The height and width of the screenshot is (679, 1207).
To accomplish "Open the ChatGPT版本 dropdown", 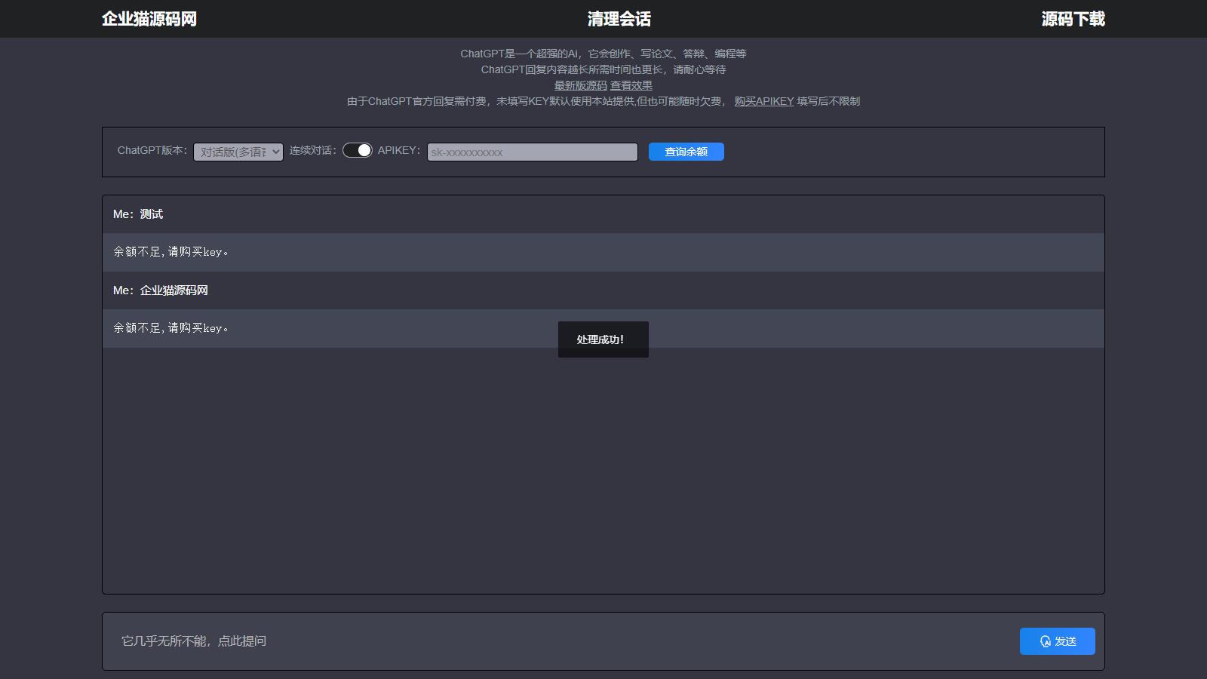I will point(238,152).
